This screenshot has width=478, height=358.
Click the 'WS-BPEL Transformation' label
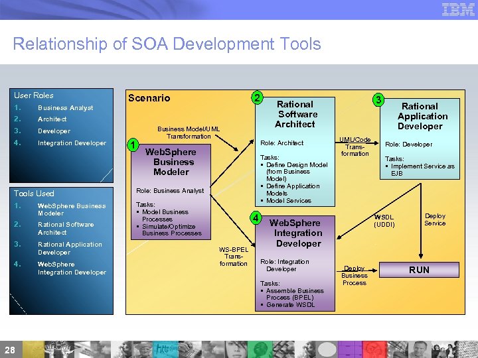(x=234, y=257)
